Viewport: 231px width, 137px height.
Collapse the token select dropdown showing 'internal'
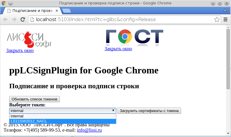click(63, 111)
